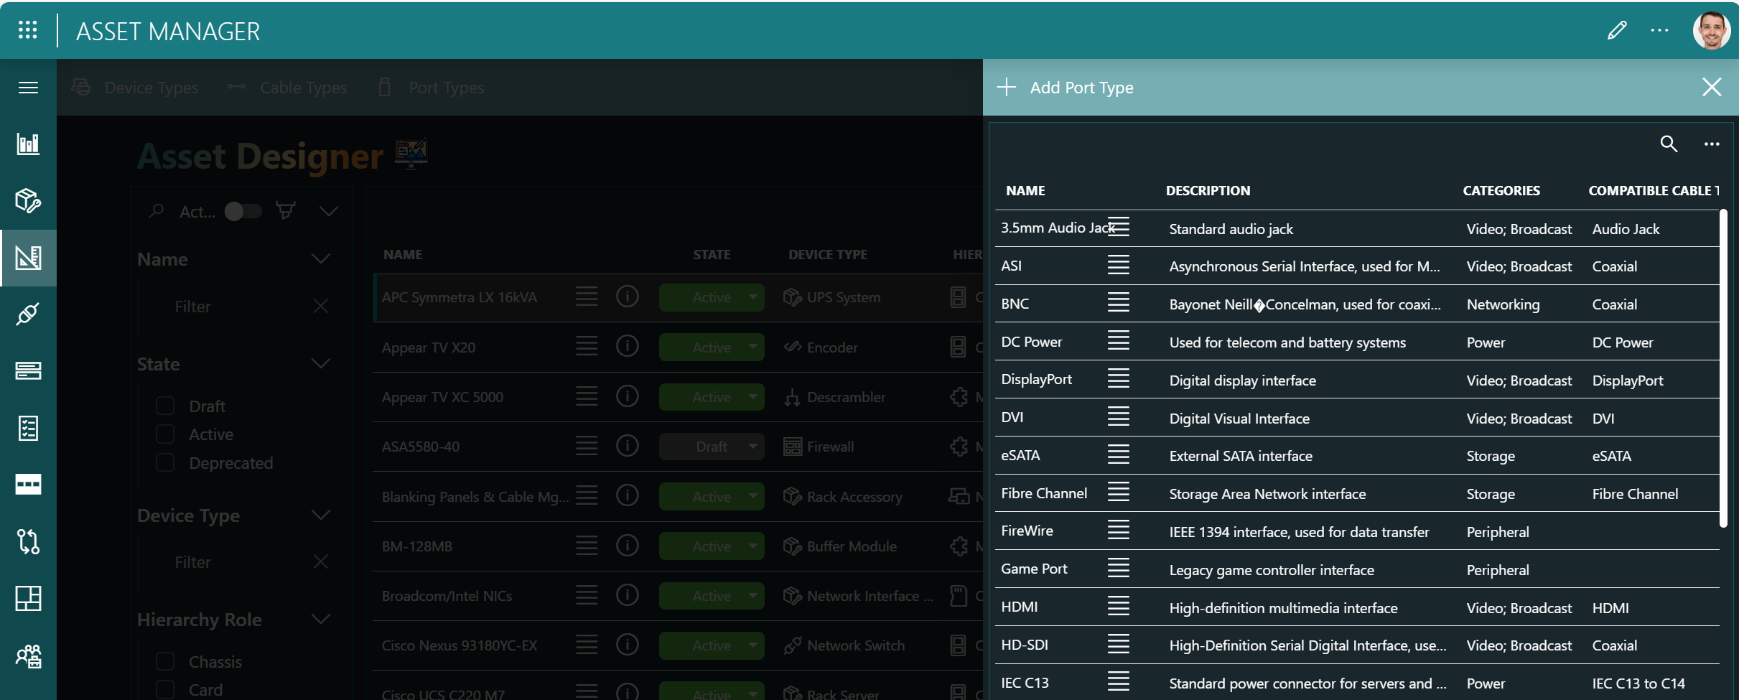
Task: Toggle the hamburger sidebar menu
Action: coord(28,88)
